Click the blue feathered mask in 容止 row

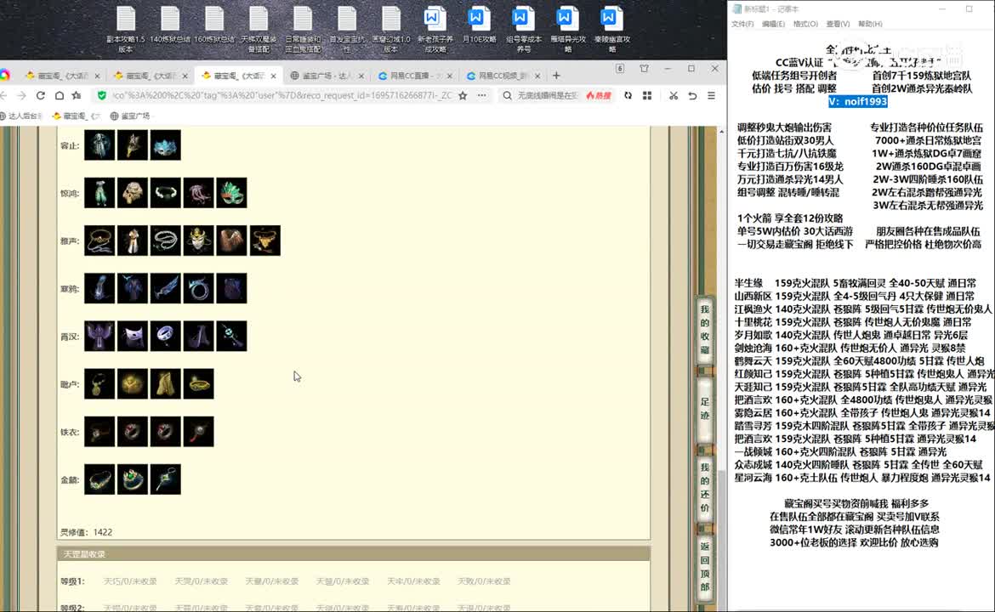[166, 145]
